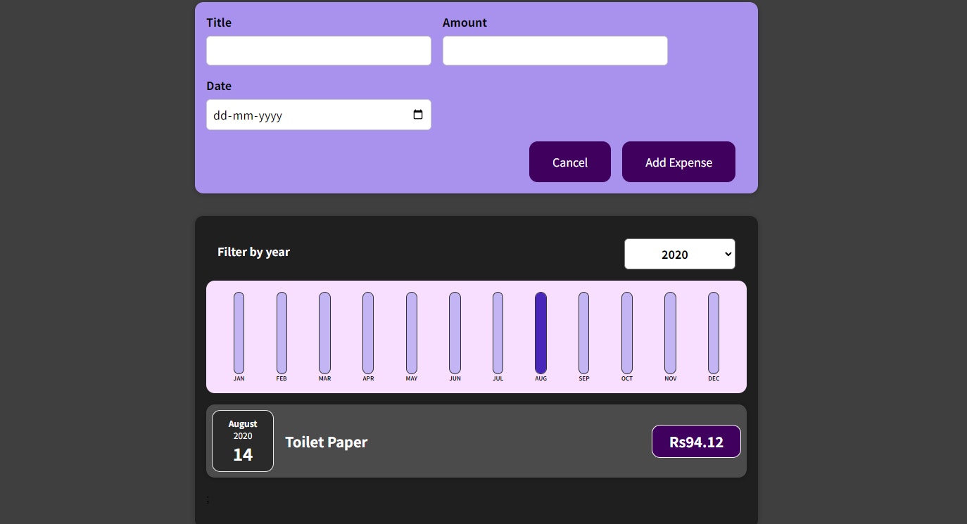Click the MAR chart bar
967x524 pixels.
pyautogui.click(x=324, y=333)
